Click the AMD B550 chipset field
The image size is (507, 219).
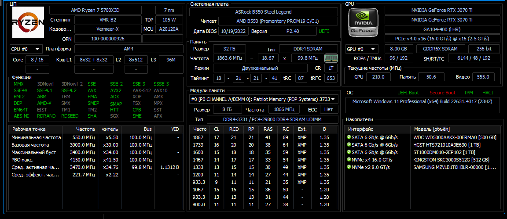278,22
